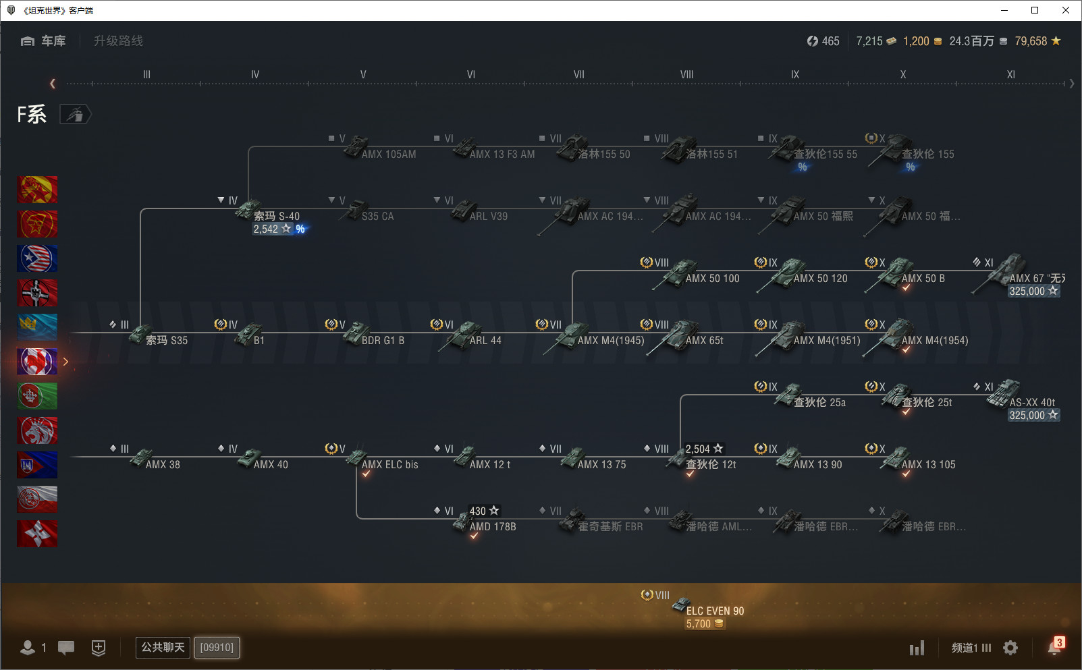Choose the green nation flag with red crest
Screen dimensions: 1082x670
[x=37, y=396]
